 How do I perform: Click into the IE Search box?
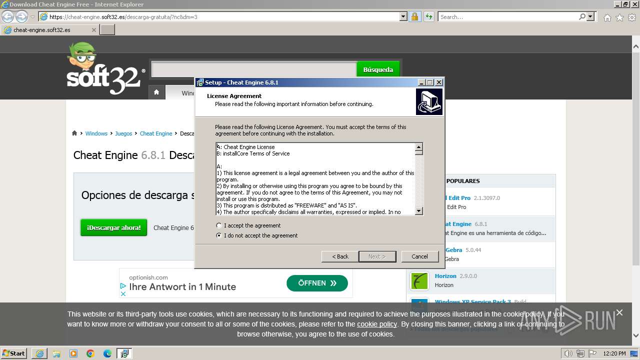click(x=508, y=16)
